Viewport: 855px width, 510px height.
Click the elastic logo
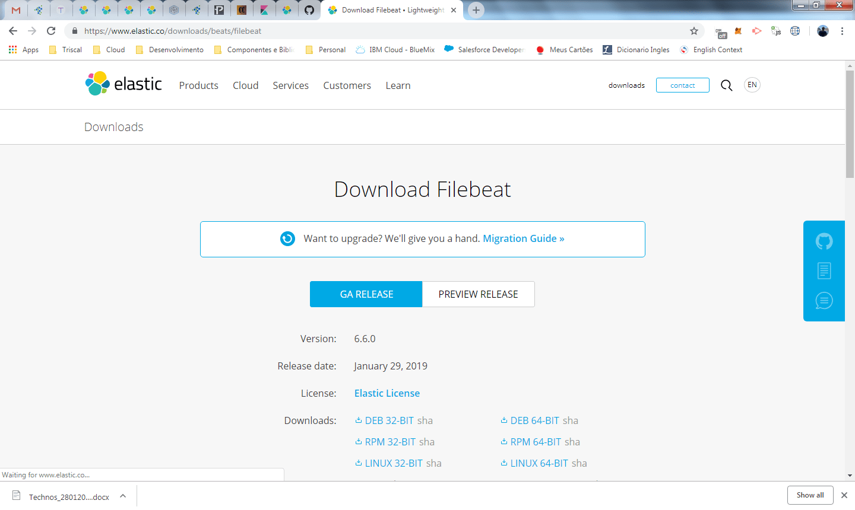point(123,84)
